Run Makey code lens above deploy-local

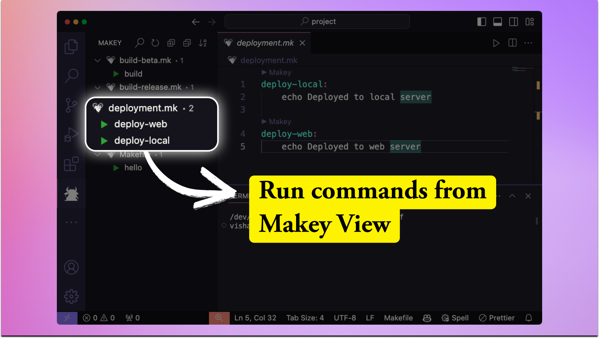[x=277, y=72]
